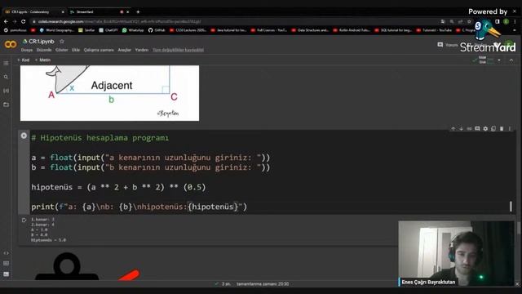
Task: Open browser zoom magnifier icon
Action: click(x=452, y=21)
